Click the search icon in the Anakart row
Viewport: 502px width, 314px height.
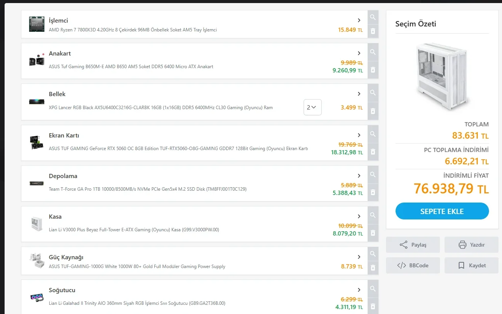pos(373,52)
